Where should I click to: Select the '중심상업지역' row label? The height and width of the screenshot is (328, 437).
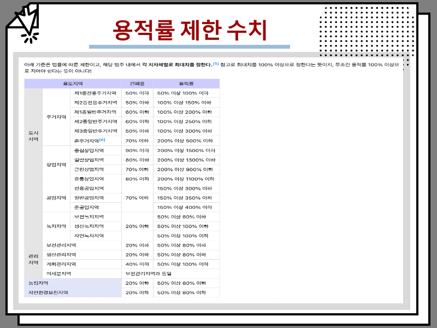89,150
